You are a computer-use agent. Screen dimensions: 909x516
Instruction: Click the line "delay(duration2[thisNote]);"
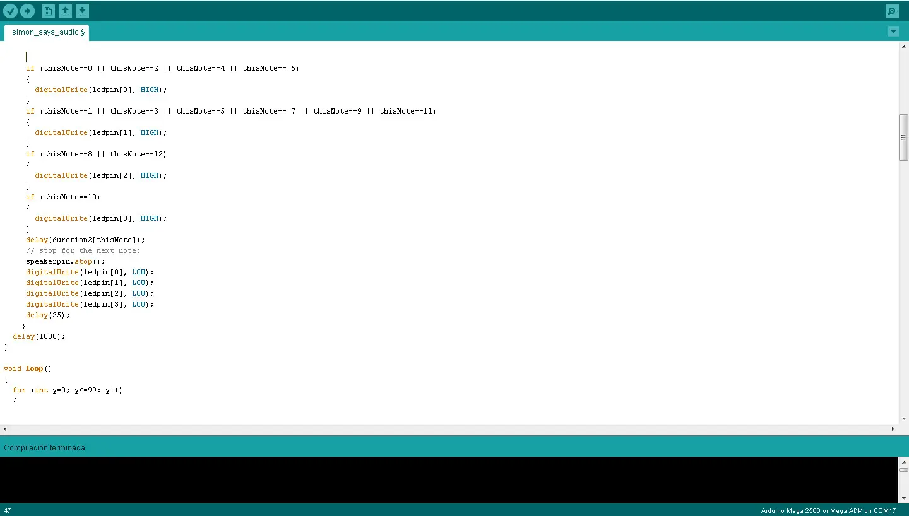pyautogui.click(x=85, y=240)
